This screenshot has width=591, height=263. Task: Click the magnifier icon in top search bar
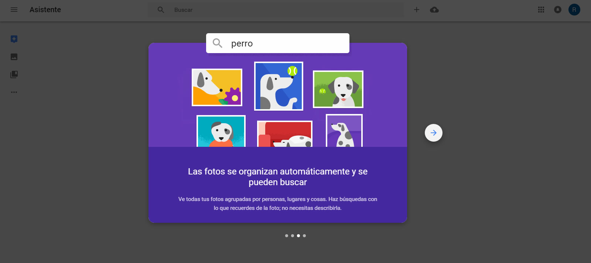pyautogui.click(x=161, y=10)
